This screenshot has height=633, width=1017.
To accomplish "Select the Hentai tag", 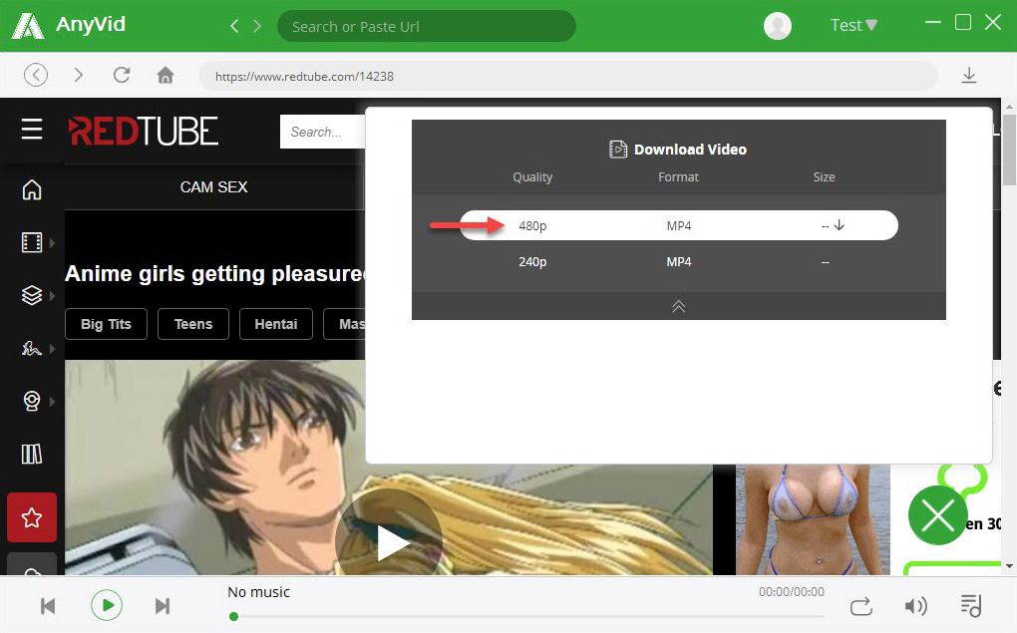I will pos(276,324).
